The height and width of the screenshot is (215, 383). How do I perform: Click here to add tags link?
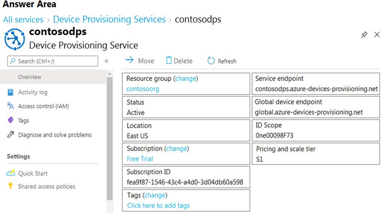click(158, 206)
